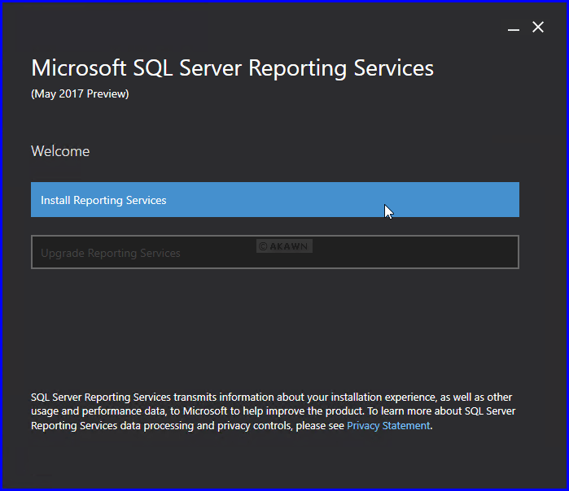Open the Privacy Statement link
The image size is (569, 491).
(388, 425)
